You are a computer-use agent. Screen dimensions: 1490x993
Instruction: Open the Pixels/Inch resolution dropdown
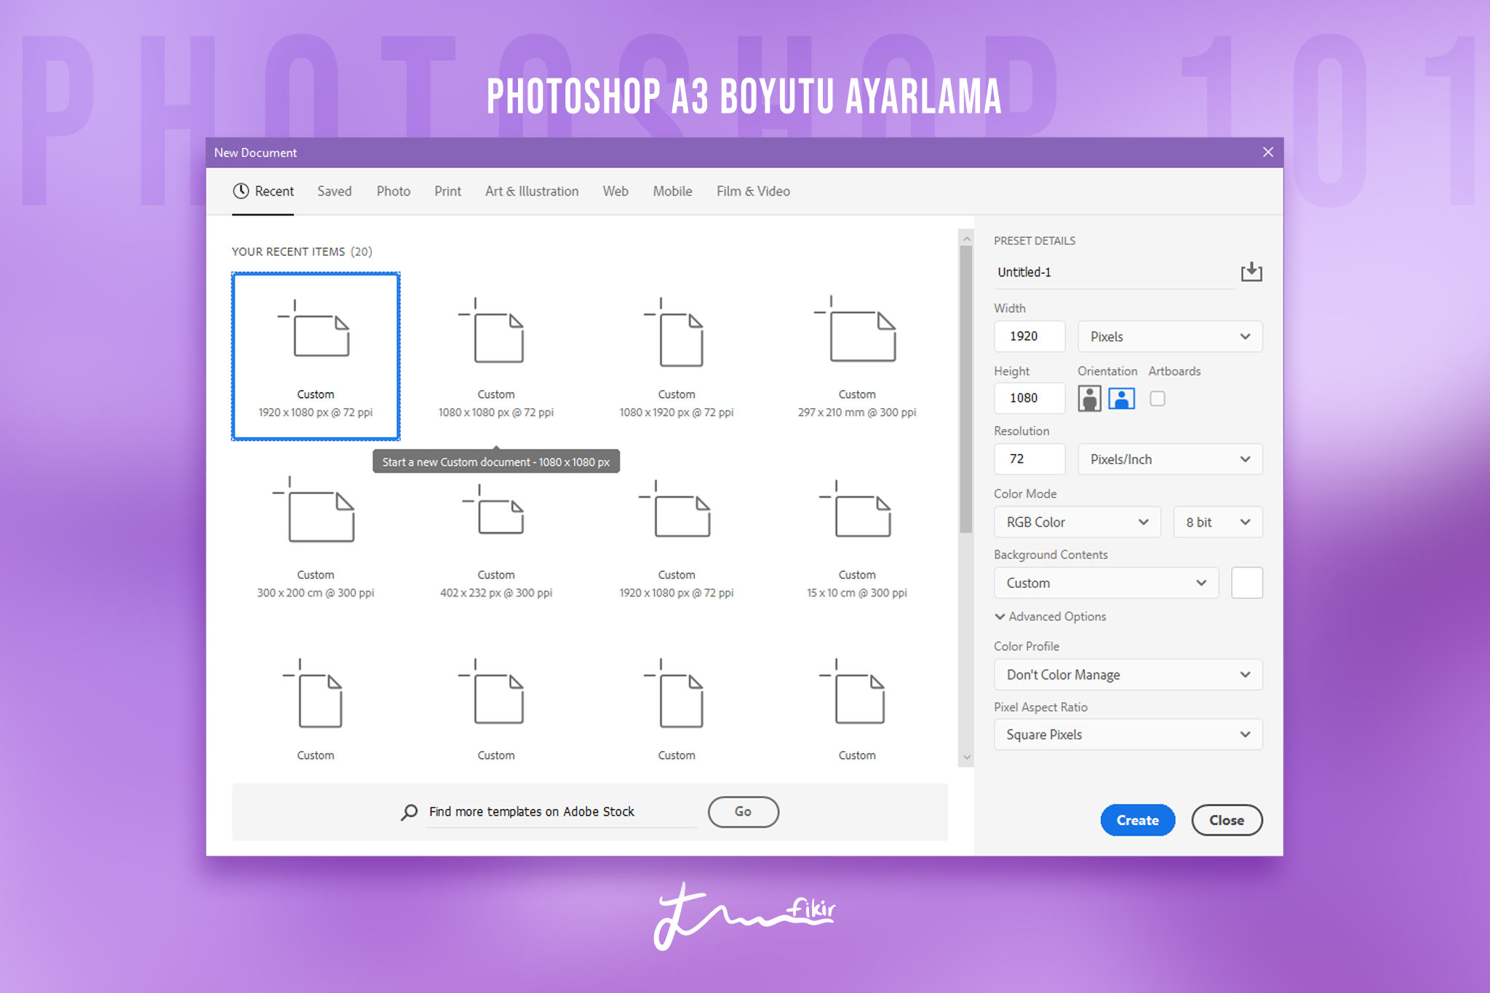click(x=1169, y=459)
